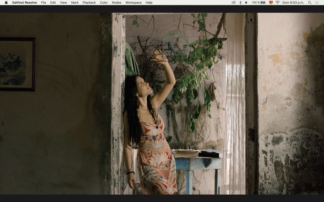324x202 pixels.
Task: Open the Edit menu
Action: click(x=53, y=3)
